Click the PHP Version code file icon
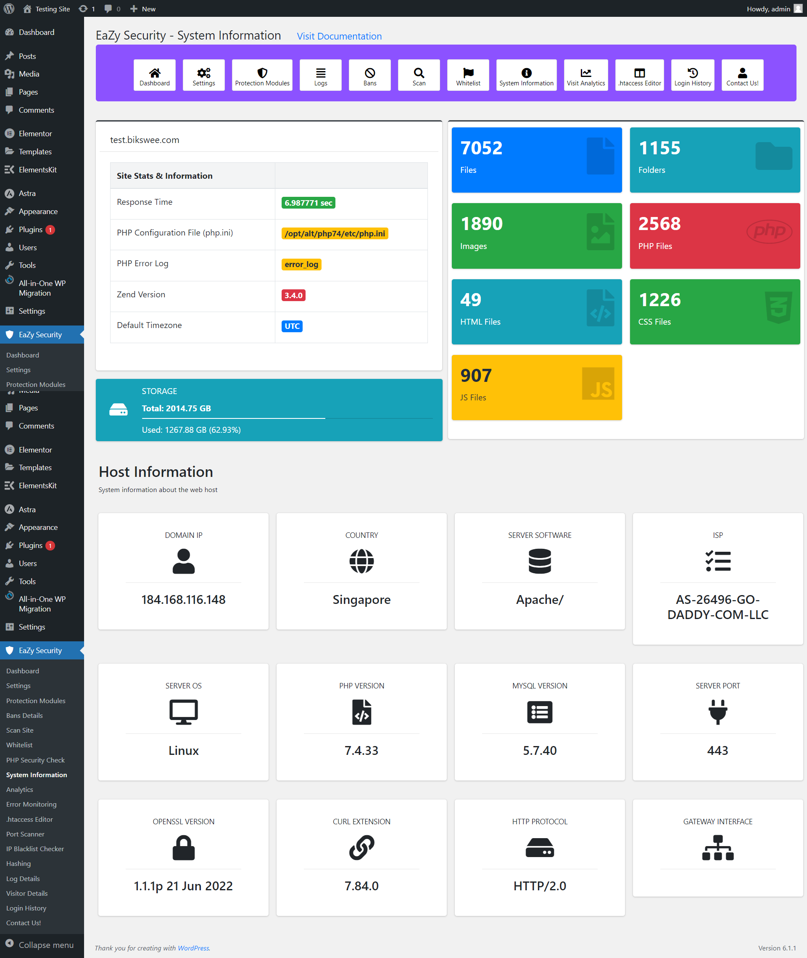 pos(361,712)
